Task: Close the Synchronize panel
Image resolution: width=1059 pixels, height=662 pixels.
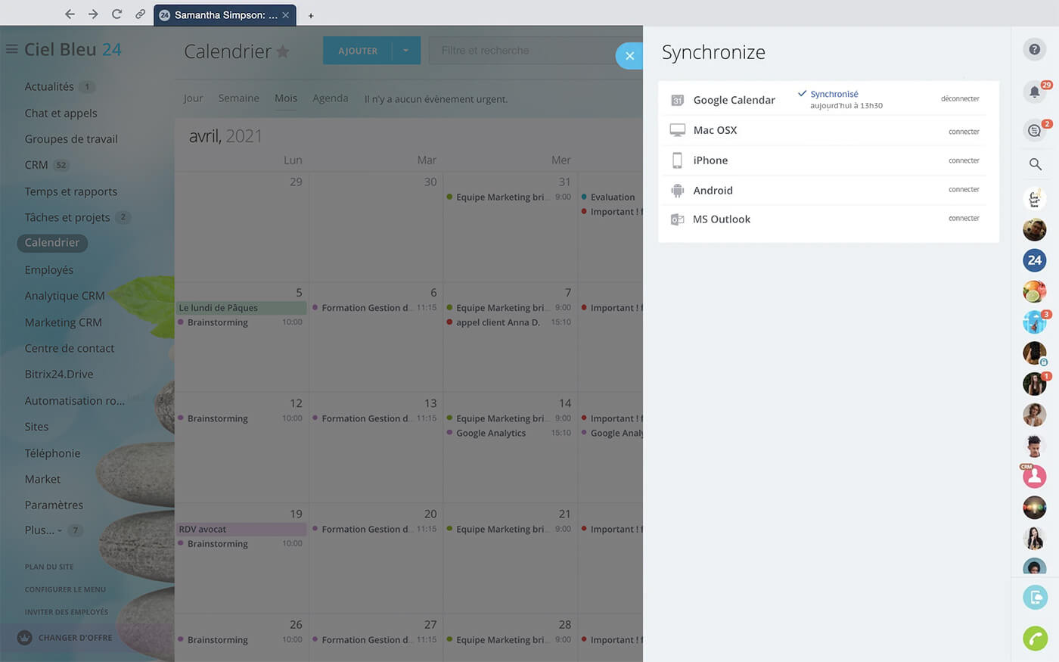Action: point(629,56)
